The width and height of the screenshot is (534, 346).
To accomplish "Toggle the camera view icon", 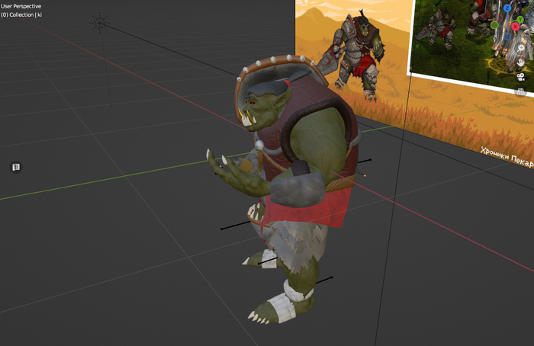I will click(520, 77).
